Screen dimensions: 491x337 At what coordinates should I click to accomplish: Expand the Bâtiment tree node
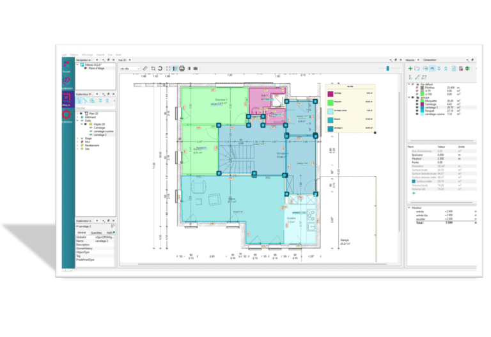click(x=77, y=118)
